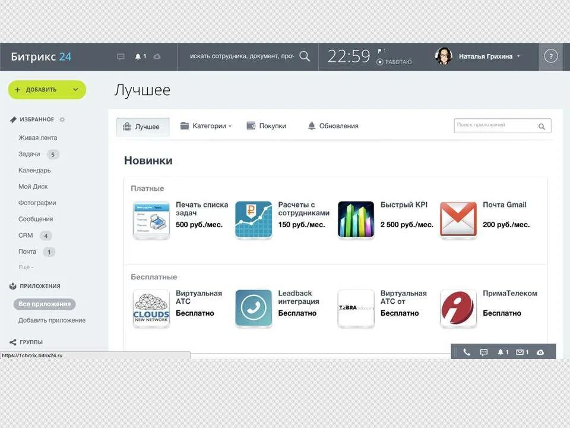Open the help question mark icon
The image size is (570, 428).
coord(551,56)
